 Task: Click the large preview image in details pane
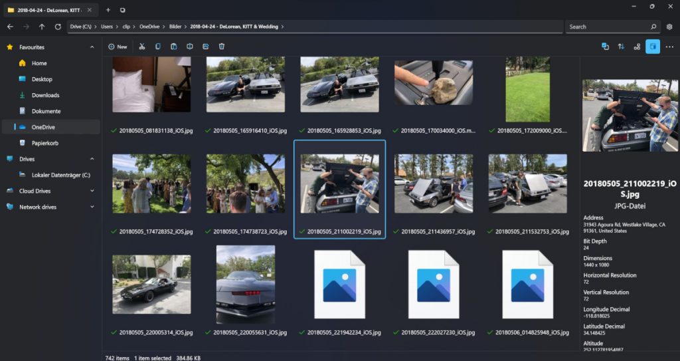pos(630,116)
